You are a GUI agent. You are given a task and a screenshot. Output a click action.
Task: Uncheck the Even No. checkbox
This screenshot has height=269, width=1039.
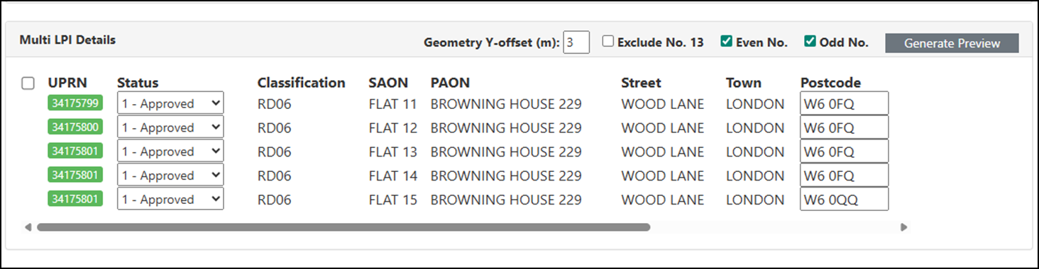[x=726, y=41]
